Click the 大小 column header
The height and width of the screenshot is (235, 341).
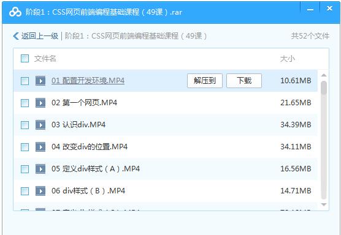coord(288,59)
